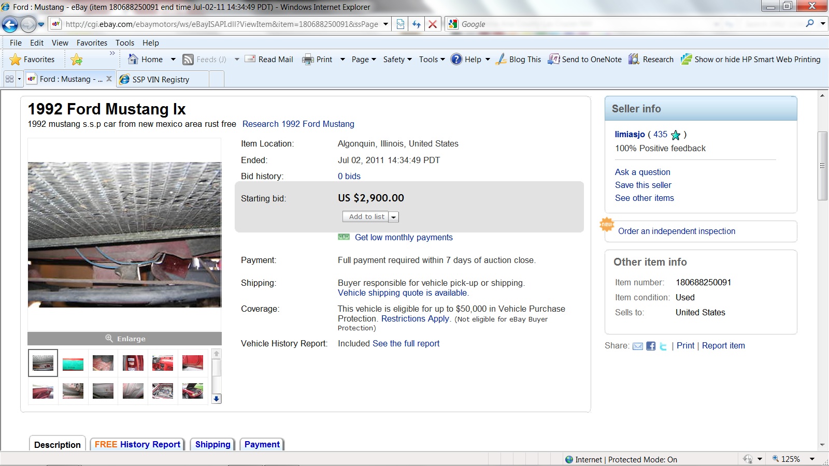Open a new tab
829x466 pixels.
pos(217,79)
